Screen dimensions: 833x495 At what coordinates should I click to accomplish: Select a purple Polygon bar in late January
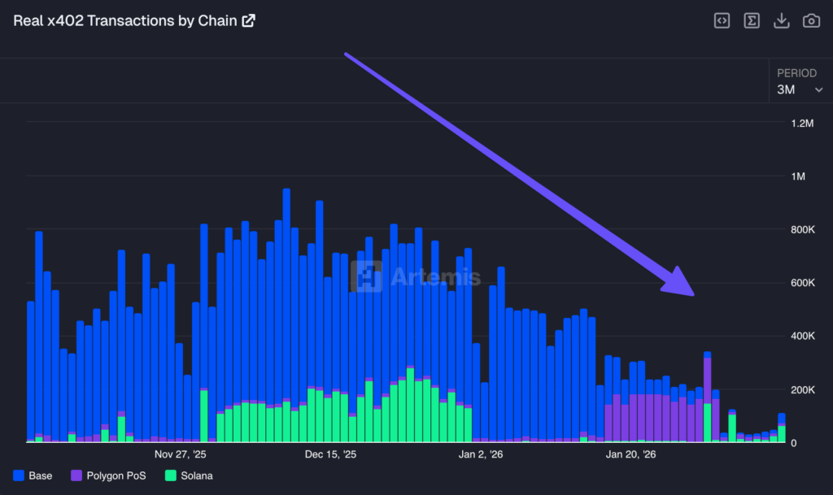(x=643, y=415)
